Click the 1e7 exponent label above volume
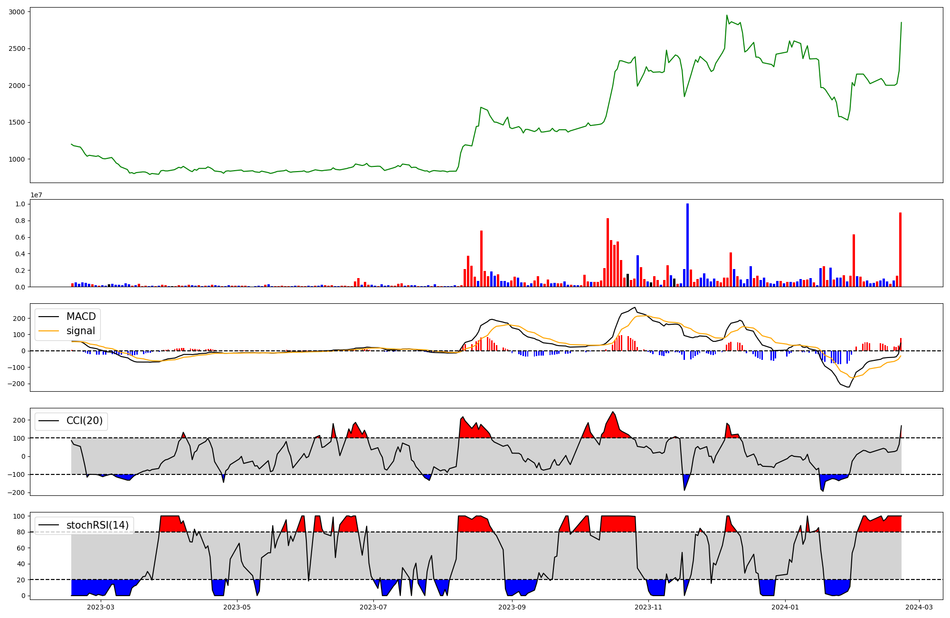950x618 pixels. (36, 195)
